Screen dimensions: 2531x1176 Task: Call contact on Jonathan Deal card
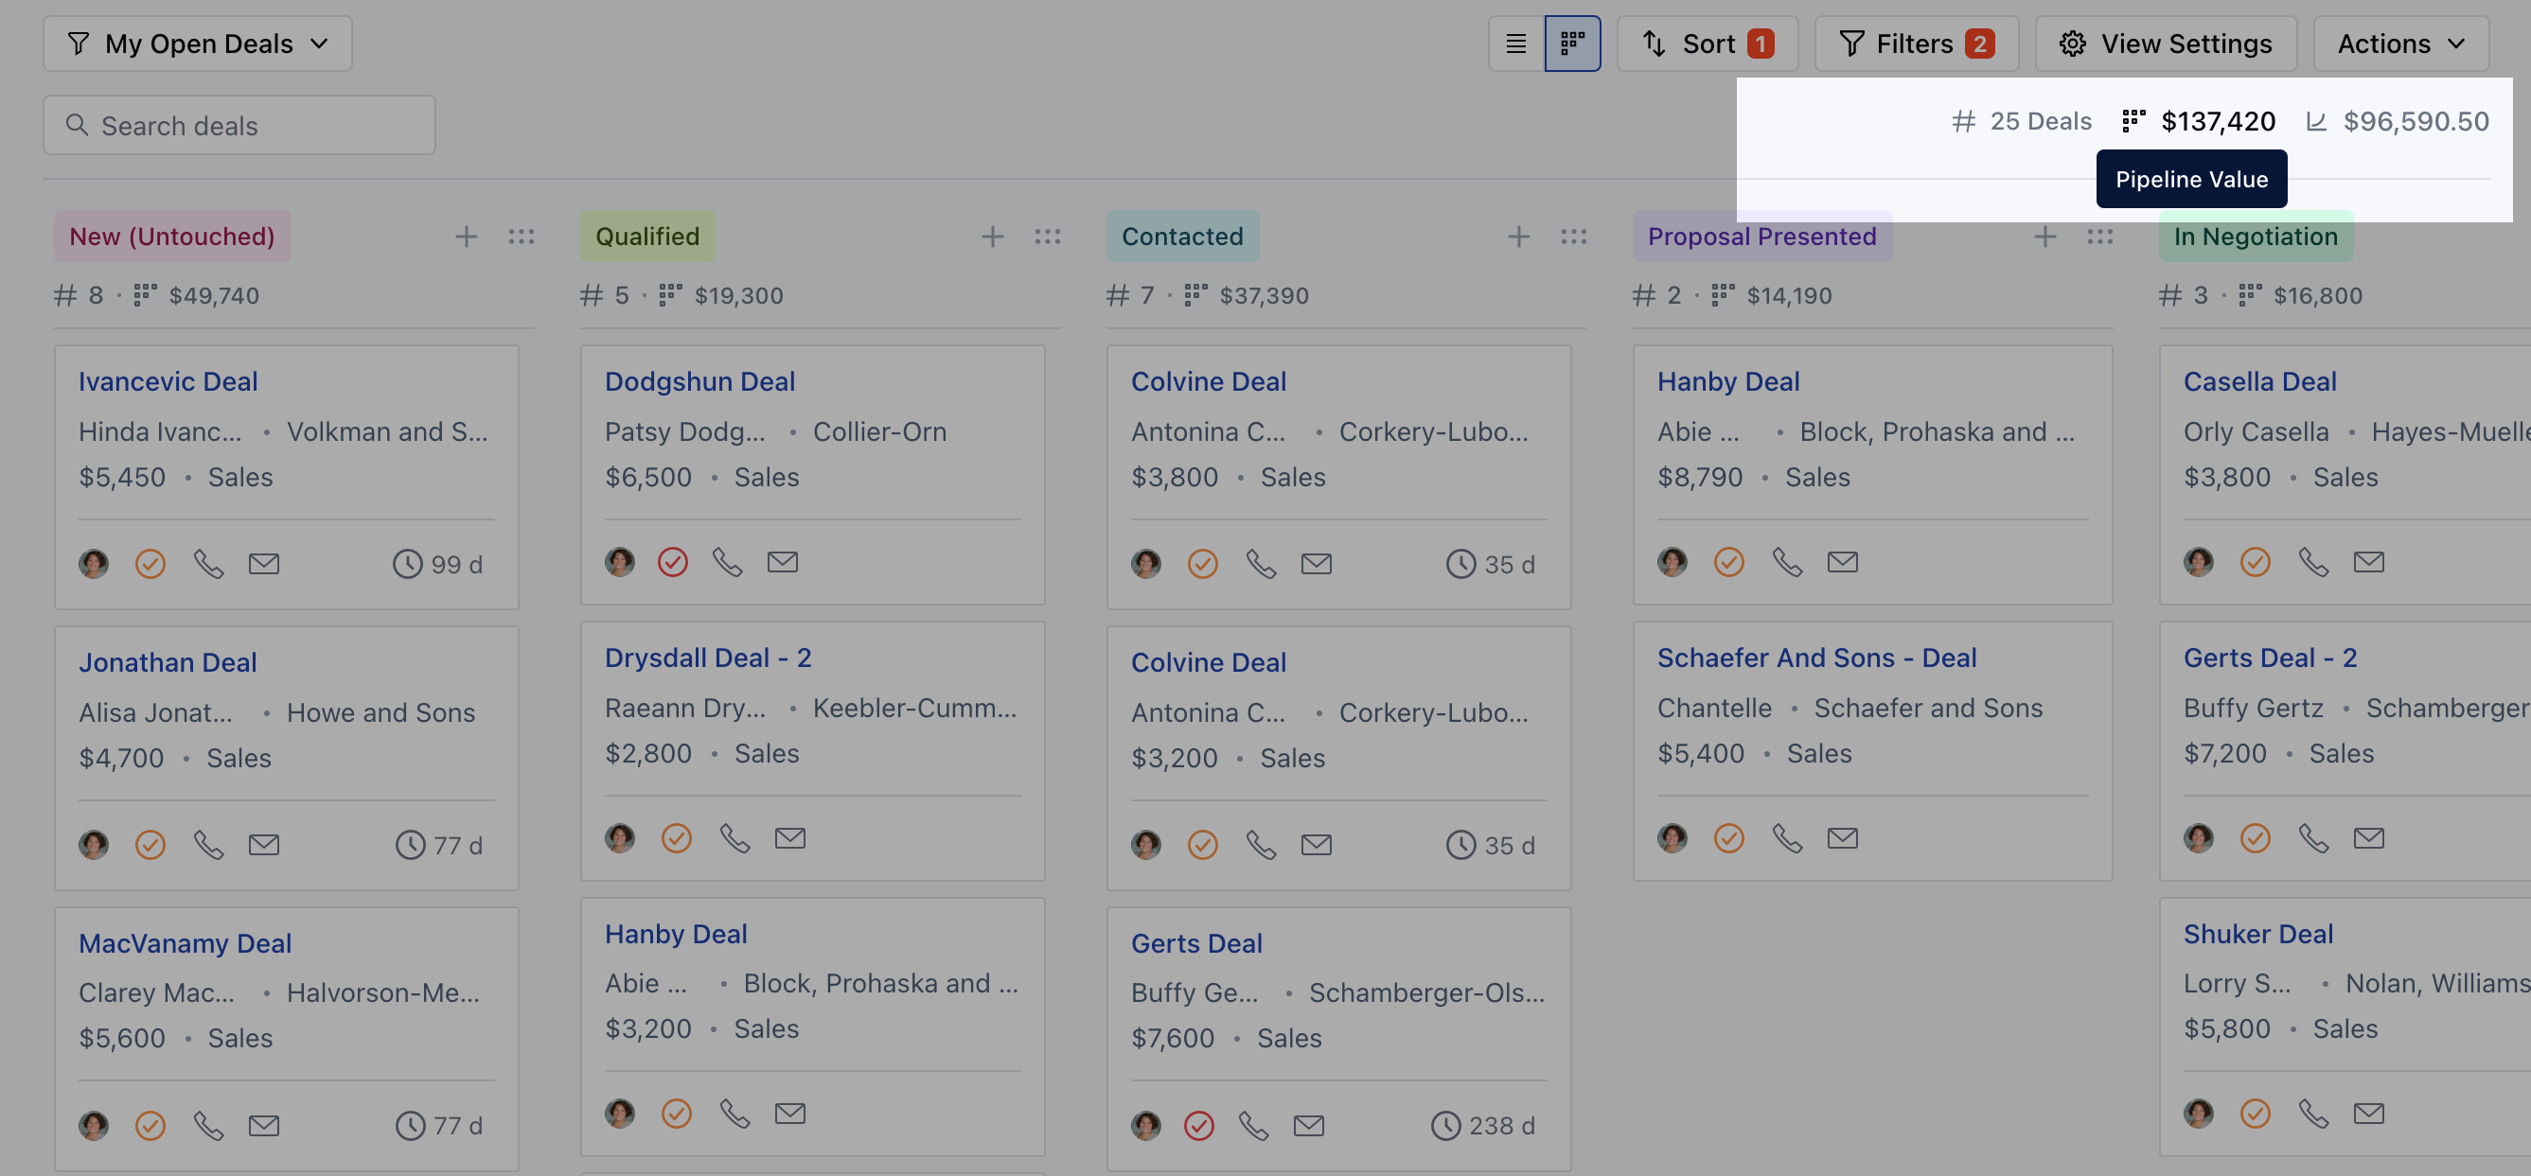[x=208, y=845]
